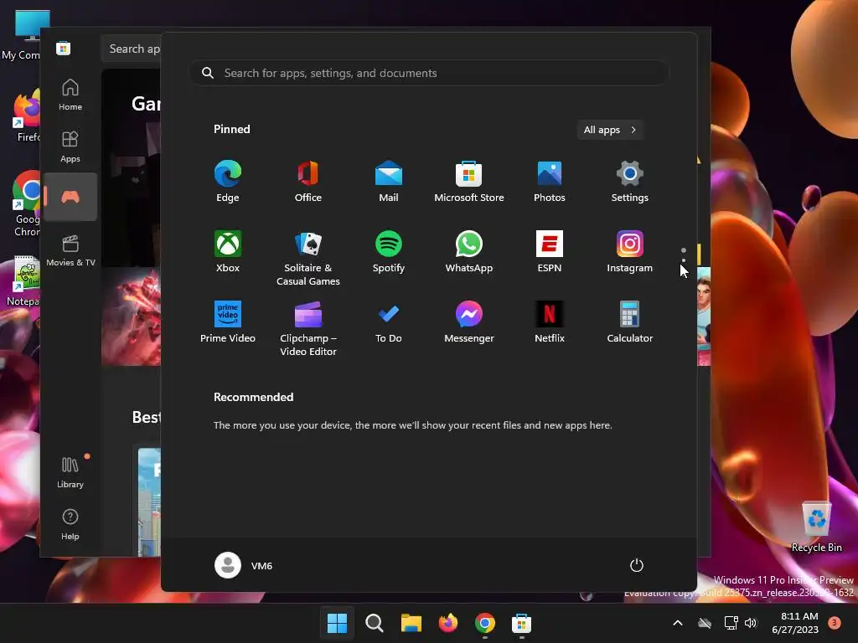The height and width of the screenshot is (643, 858).
Task: Open Help in Microsoft Store sidebar
Action: click(70, 524)
